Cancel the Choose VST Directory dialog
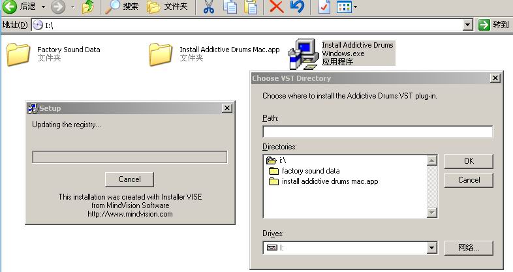The height and width of the screenshot is (272, 513). click(469, 180)
